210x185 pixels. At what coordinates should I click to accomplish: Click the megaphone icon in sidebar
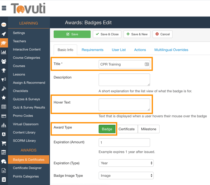[4, 80]
